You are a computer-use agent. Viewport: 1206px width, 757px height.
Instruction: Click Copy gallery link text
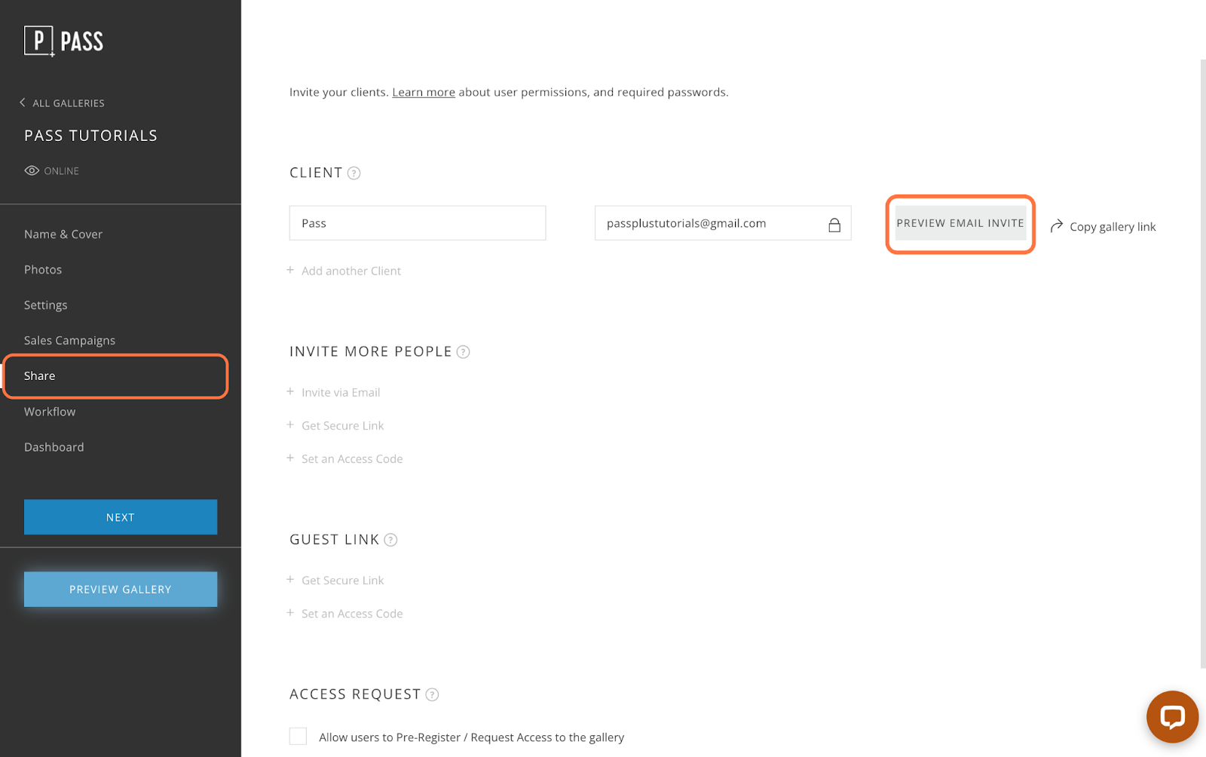[x=1113, y=227]
